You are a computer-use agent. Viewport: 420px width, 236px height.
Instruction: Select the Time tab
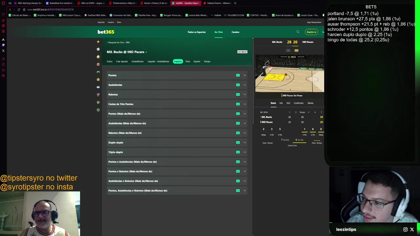(188, 61)
